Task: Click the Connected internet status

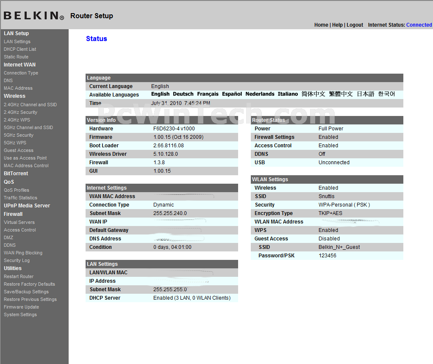Action: point(419,25)
